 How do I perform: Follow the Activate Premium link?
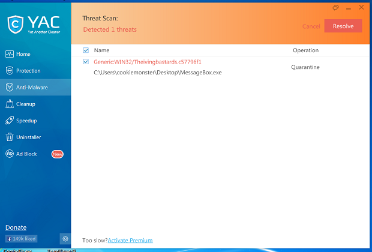pos(130,241)
